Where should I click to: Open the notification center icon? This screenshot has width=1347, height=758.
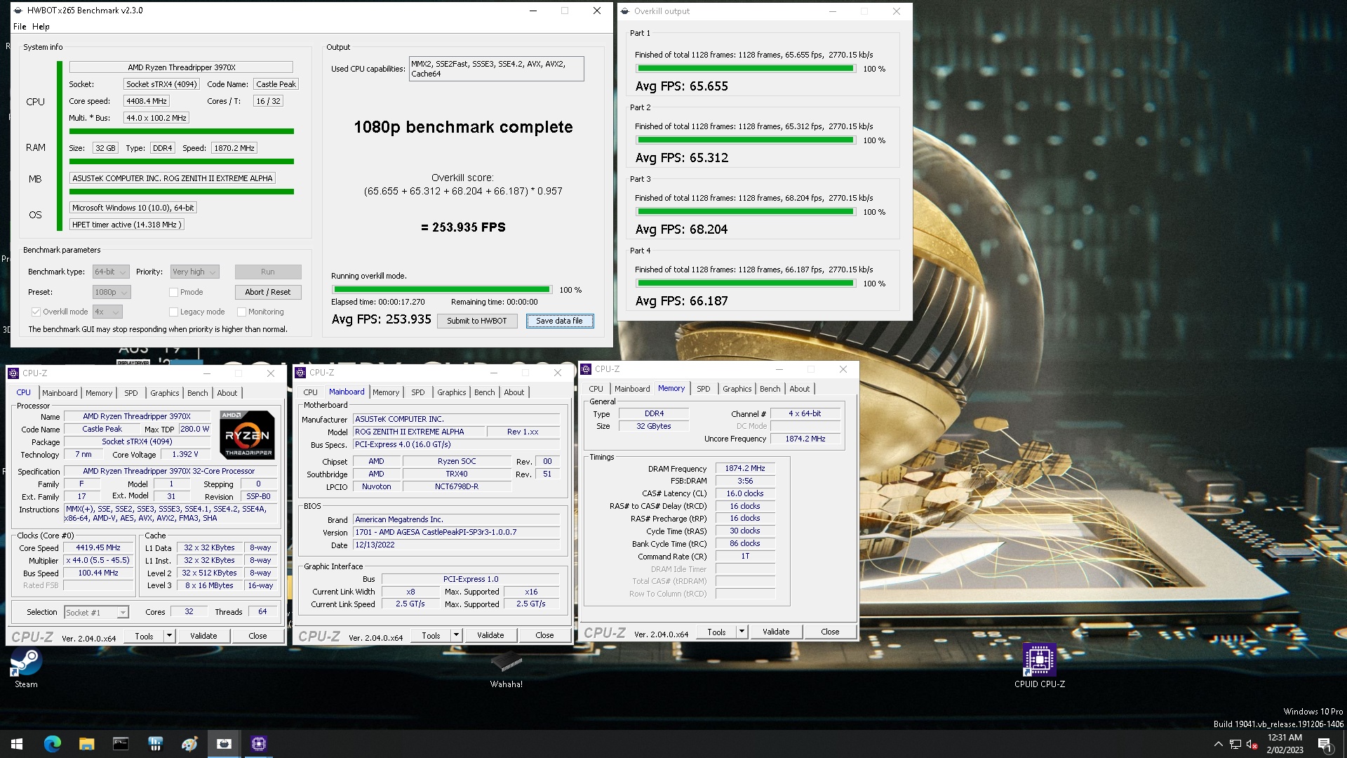pos(1325,744)
